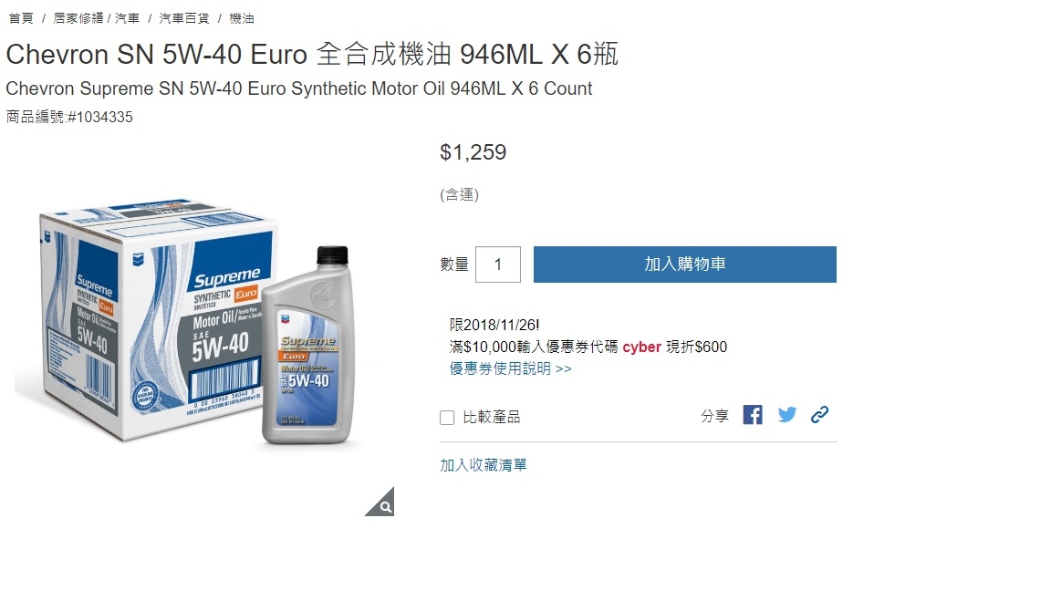Viewport: 1051px width, 591px height.
Task: Click the Chevron SN 5W-40 Euro title heading
Action: tap(312, 54)
